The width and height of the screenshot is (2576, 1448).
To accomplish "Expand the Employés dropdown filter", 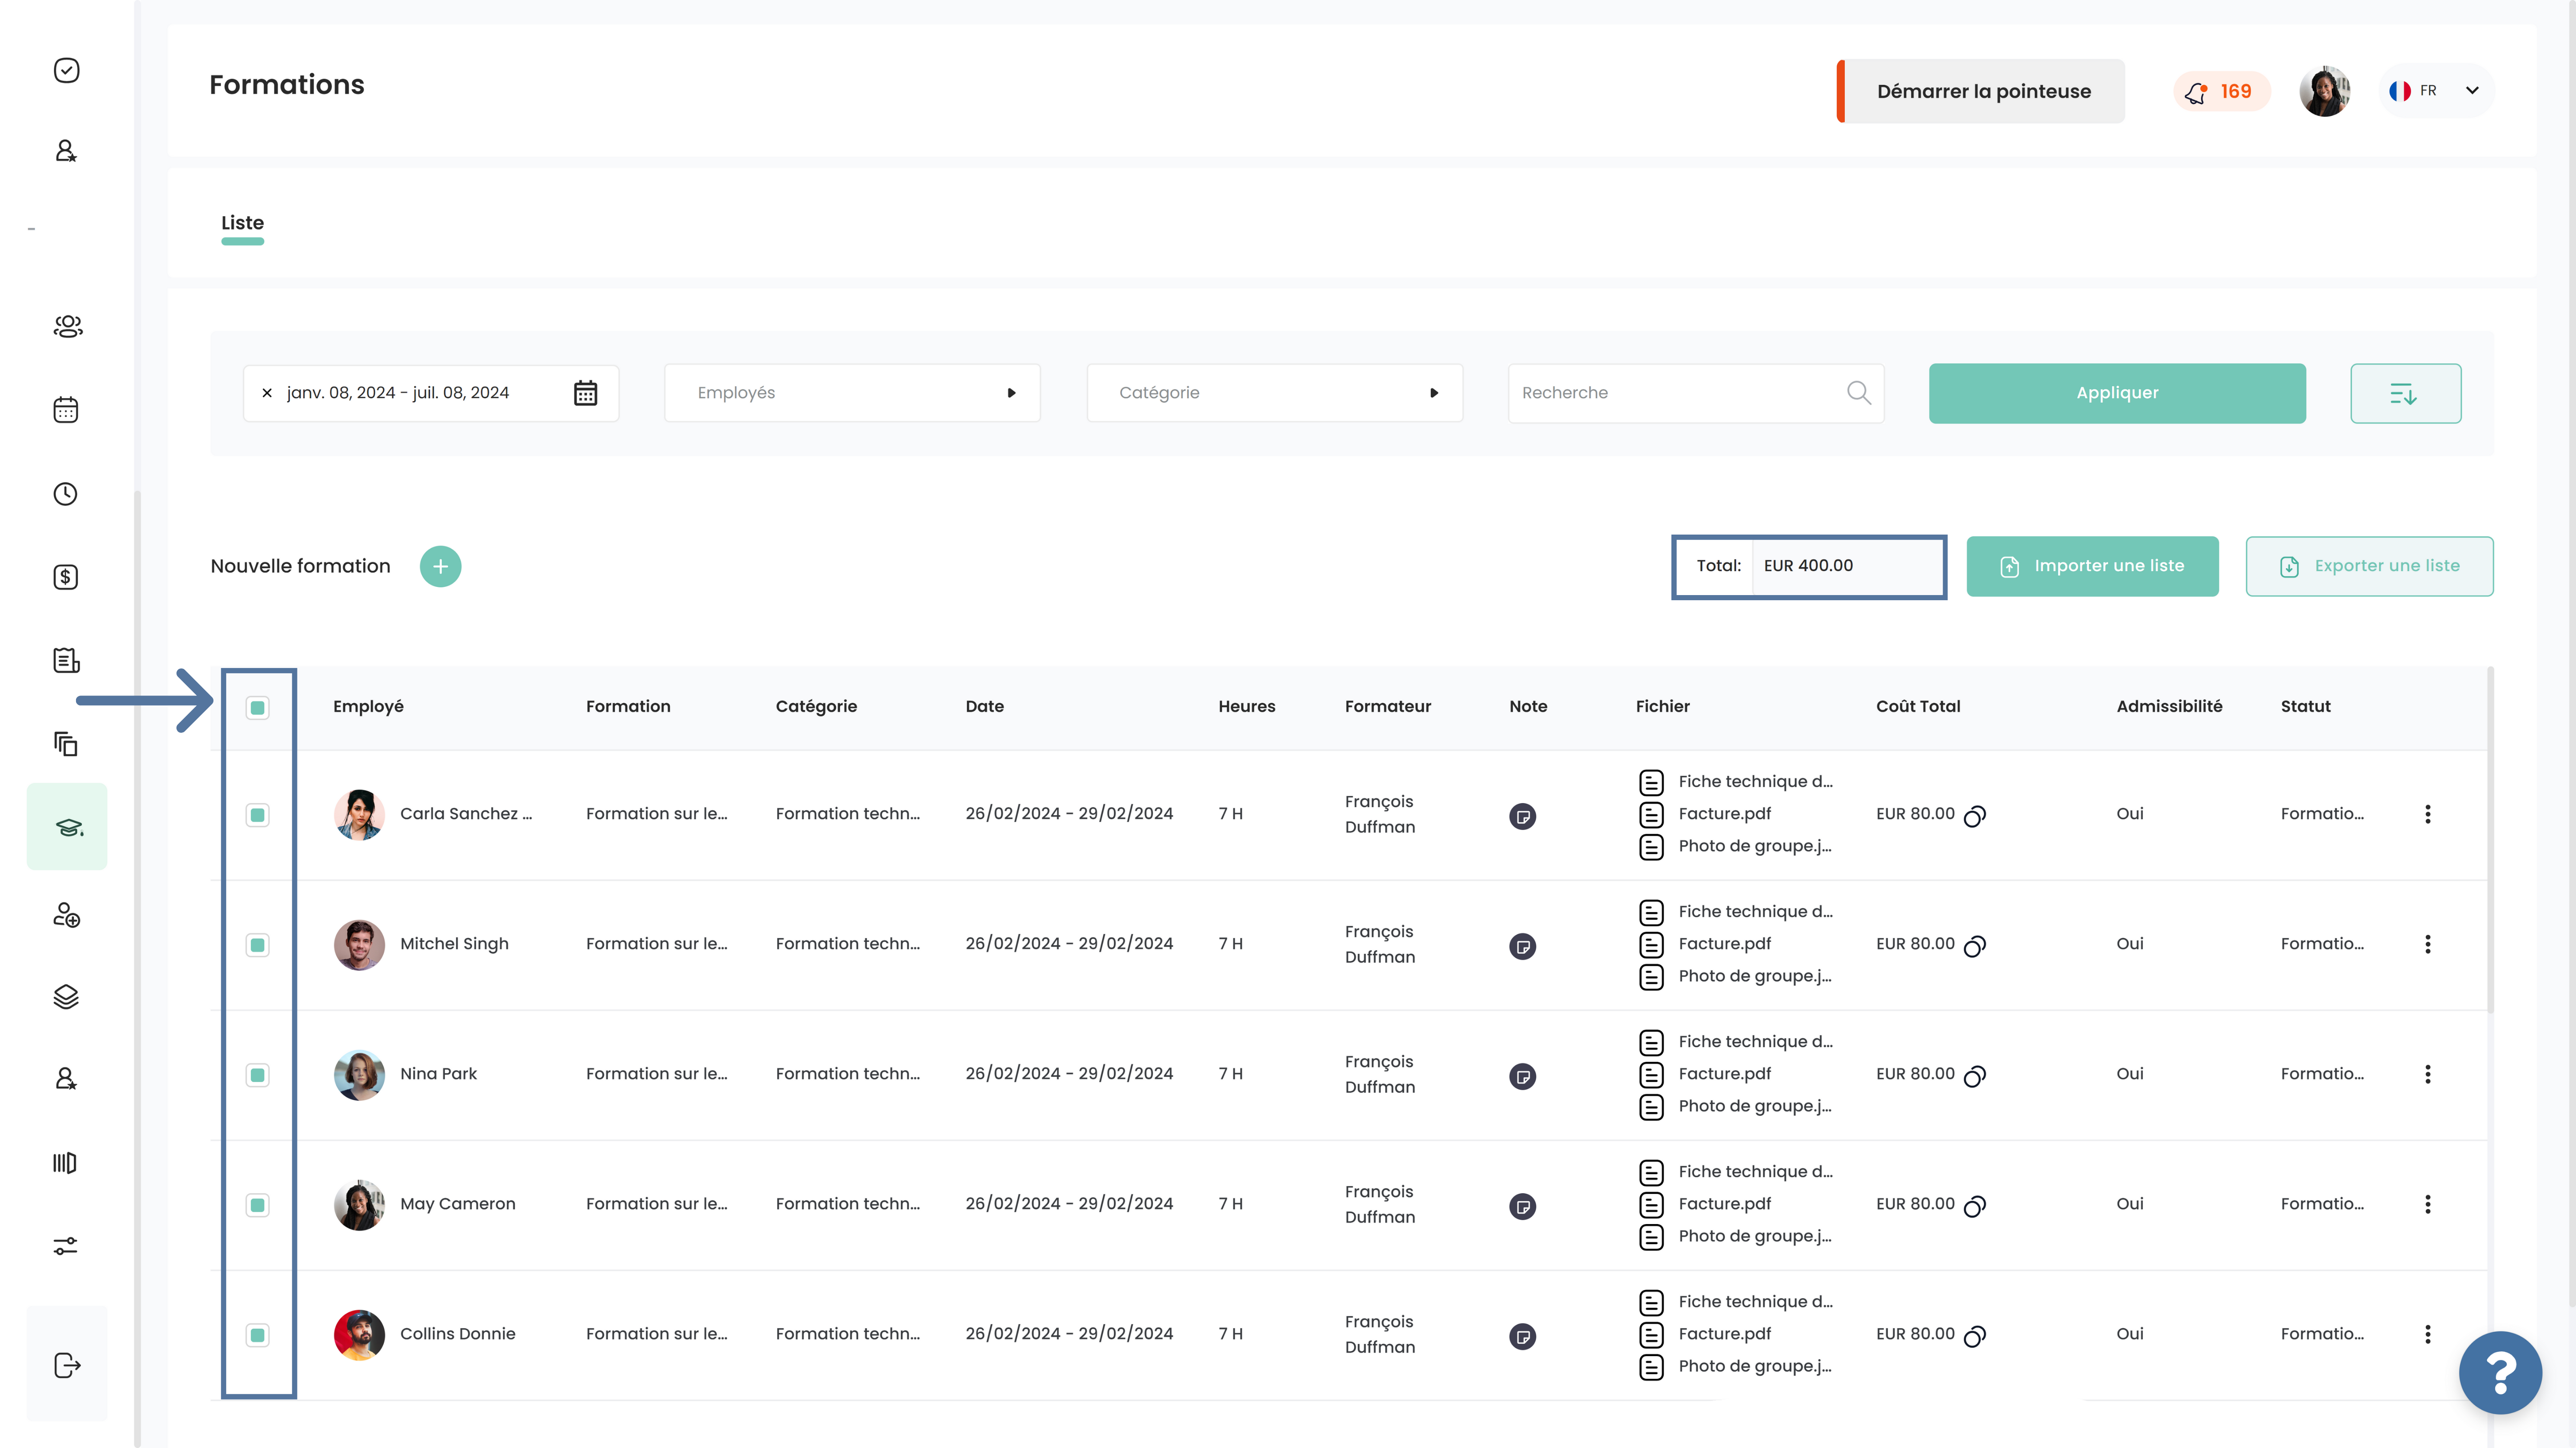I will (x=852, y=393).
